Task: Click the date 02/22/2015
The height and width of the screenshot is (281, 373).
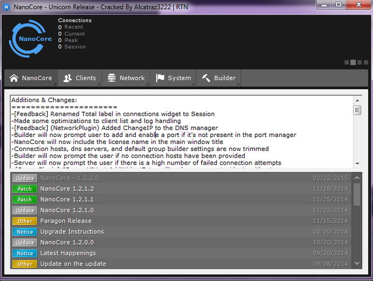Action: 330,178
